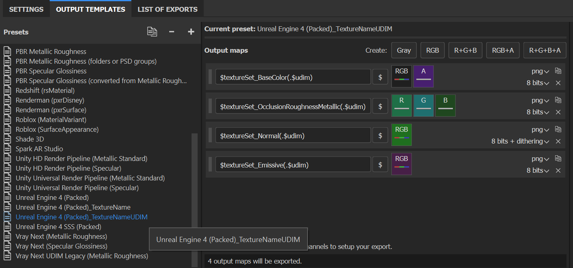Click the G channel slot of OcclusionRoughnessMetallic
Screen dimensions: 573x268
pos(424,106)
